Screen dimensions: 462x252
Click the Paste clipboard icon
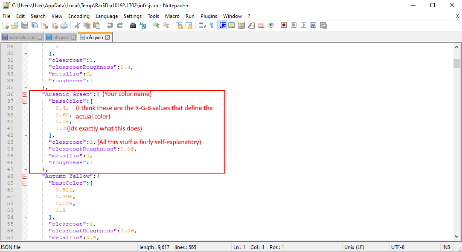97,25
